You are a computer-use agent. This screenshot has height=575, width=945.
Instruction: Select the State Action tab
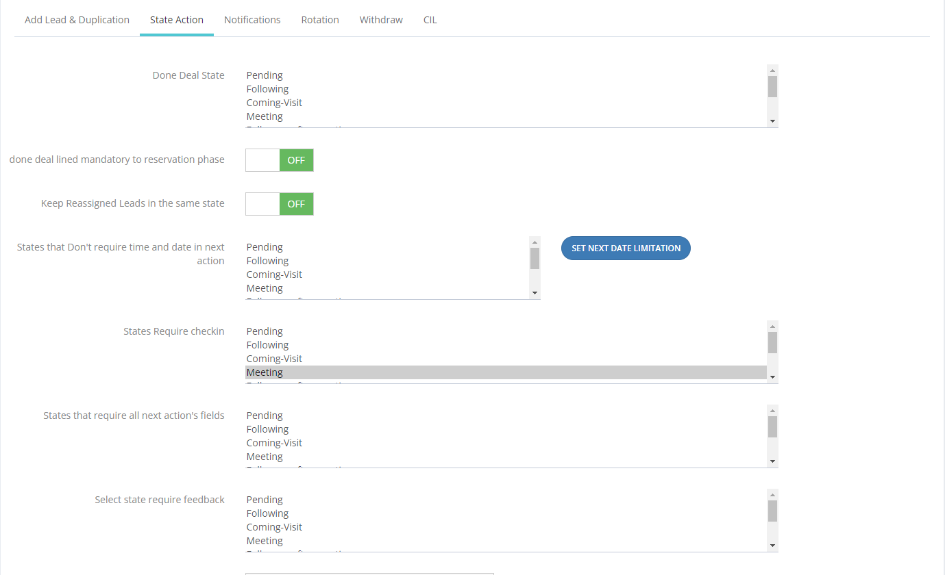[177, 20]
